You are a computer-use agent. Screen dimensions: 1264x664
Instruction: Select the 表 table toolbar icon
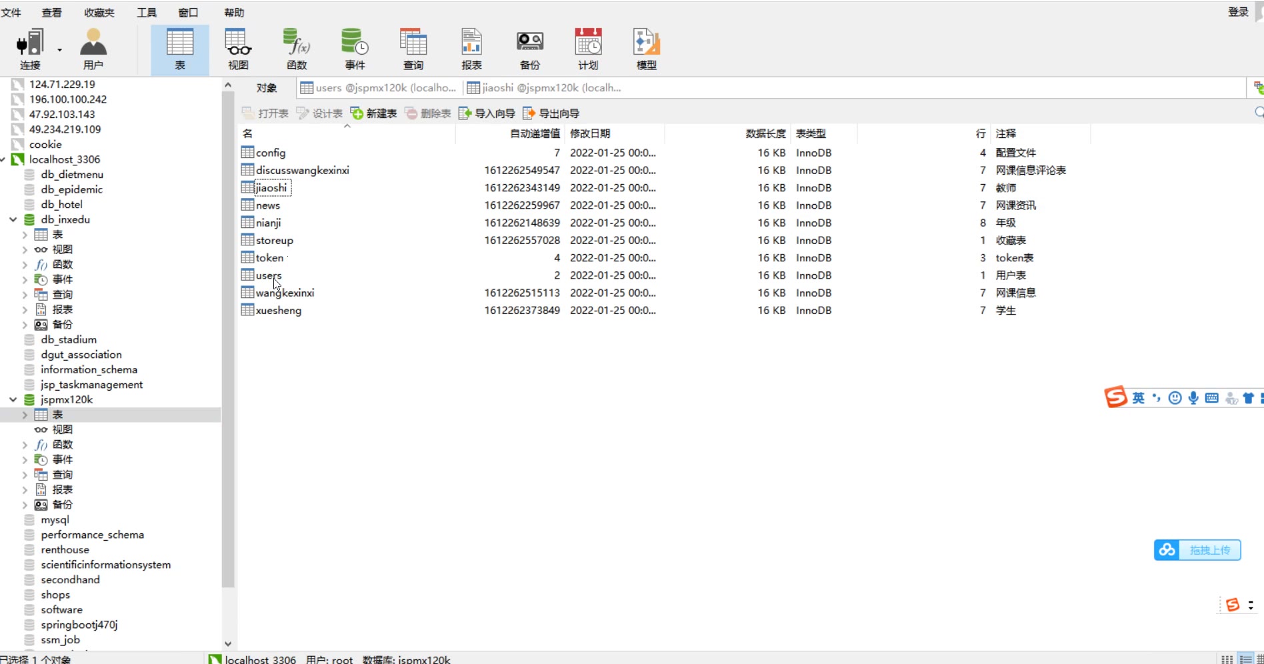(x=179, y=49)
